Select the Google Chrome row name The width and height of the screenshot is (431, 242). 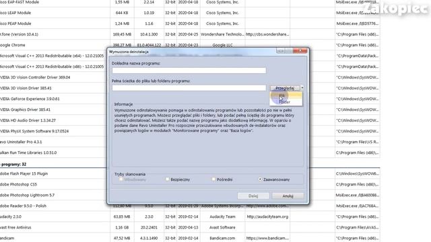13,45
